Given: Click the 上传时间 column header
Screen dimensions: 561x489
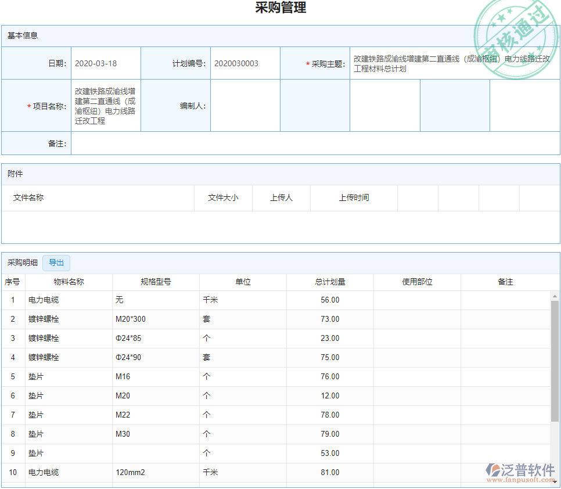Looking at the screenshot, I should [x=353, y=197].
